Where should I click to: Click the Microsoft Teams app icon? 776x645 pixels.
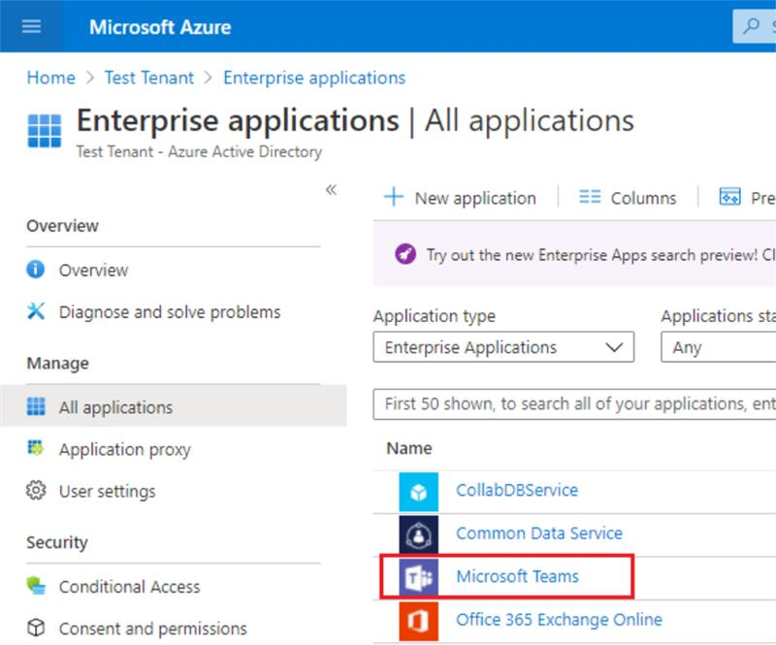click(419, 577)
